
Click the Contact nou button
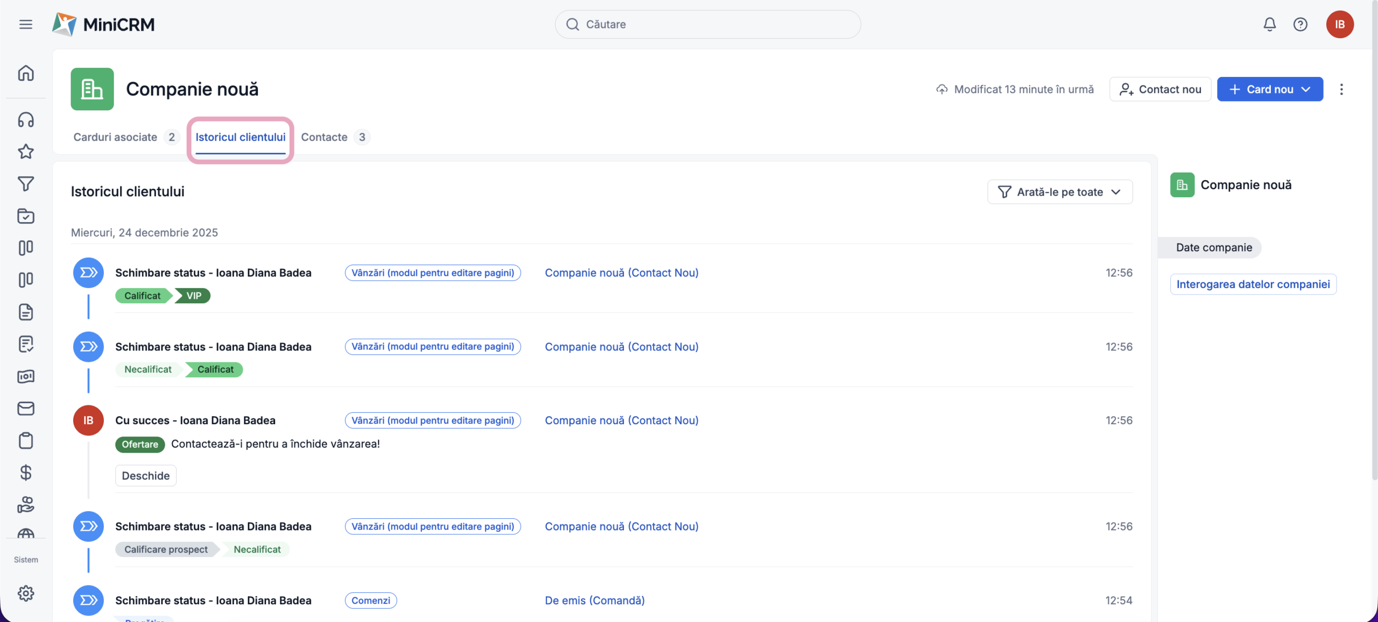tap(1160, 89)
